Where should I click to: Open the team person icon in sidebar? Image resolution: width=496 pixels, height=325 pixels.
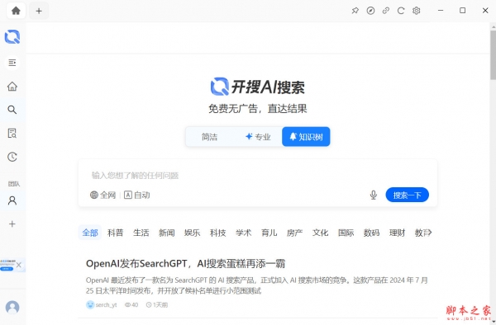[x=12, y=200]
